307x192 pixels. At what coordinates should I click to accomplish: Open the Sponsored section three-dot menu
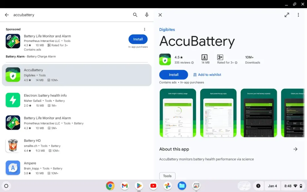145,29
